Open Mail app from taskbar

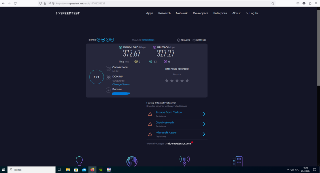pyautogui.click(x=84, y=169)
